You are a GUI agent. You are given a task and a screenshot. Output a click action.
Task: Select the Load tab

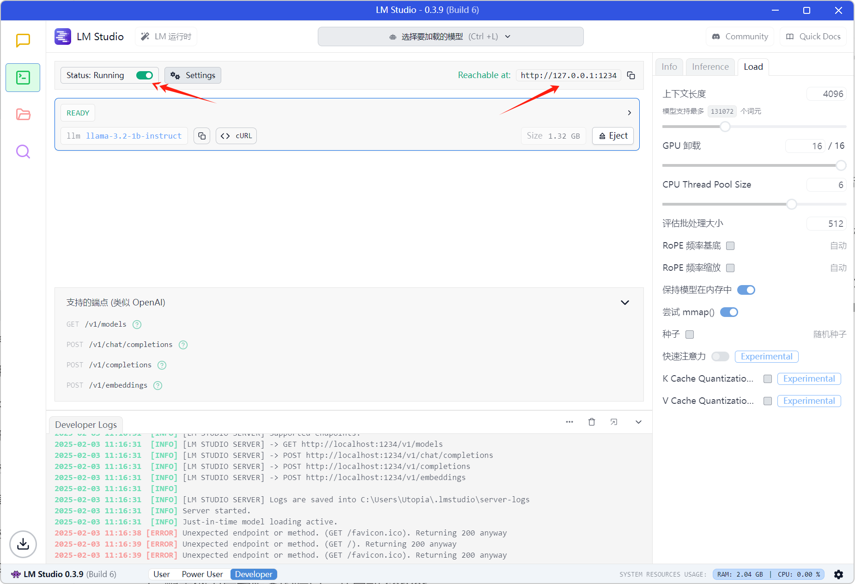[x=753, y=67]
